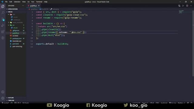The width and height of the screenshot is (194, 109).
Task: Collapse the dist folder
Action: pos(8,15)
